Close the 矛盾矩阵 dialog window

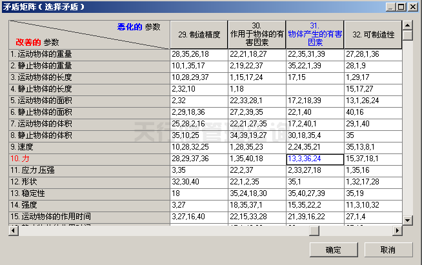(413, 6)
